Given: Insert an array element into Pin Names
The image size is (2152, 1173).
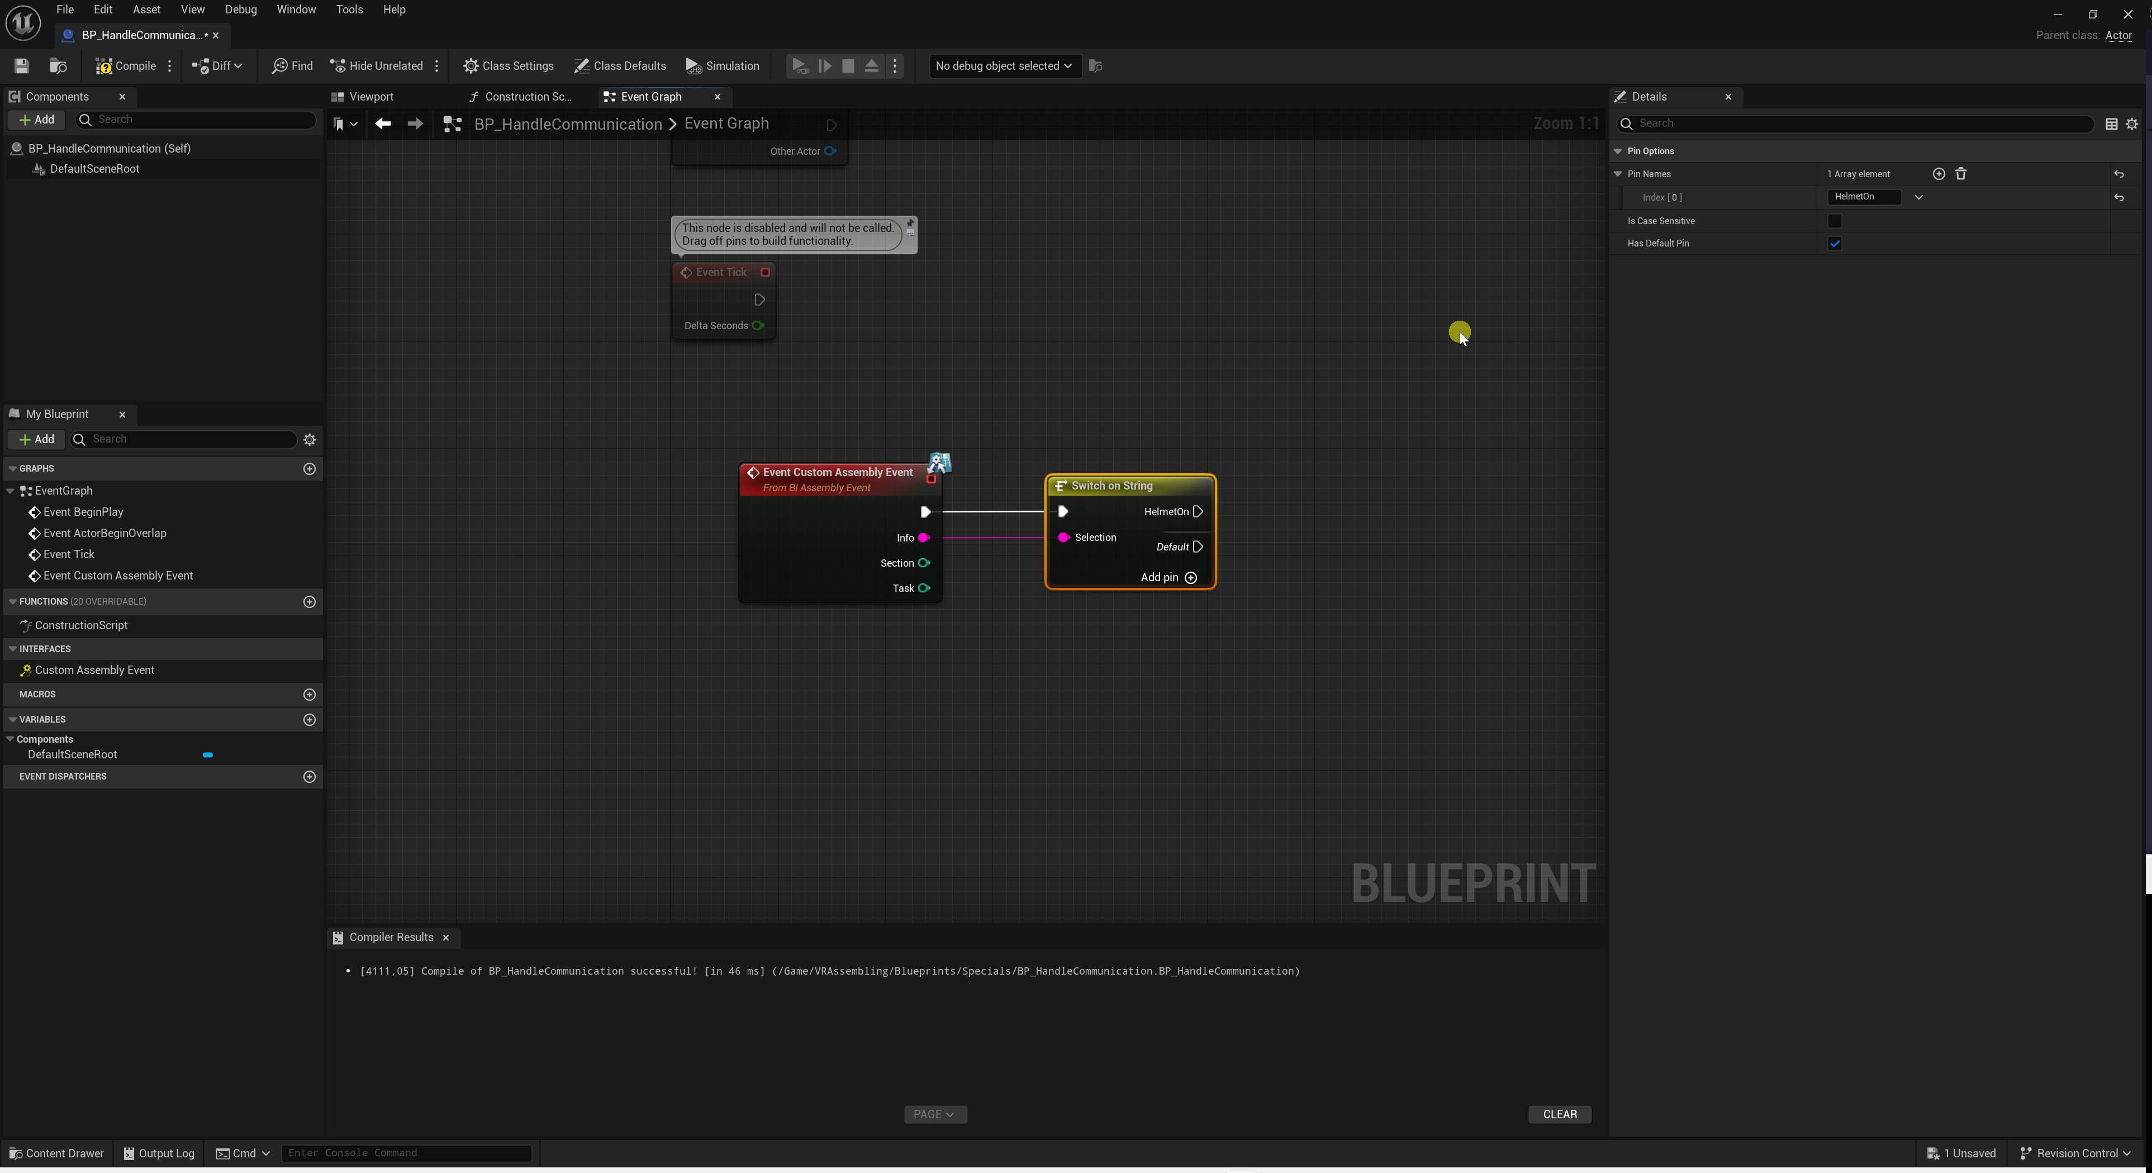Looking at the screenshot, I should tap(1938, 174).
